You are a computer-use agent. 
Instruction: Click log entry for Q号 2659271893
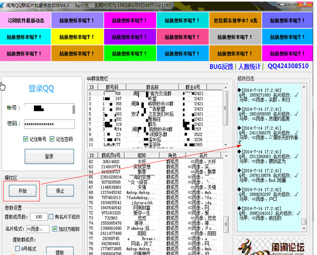[268, 95]
